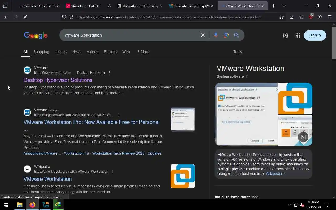Open Firefox application hamburger menu

click(x=330, y=17)
